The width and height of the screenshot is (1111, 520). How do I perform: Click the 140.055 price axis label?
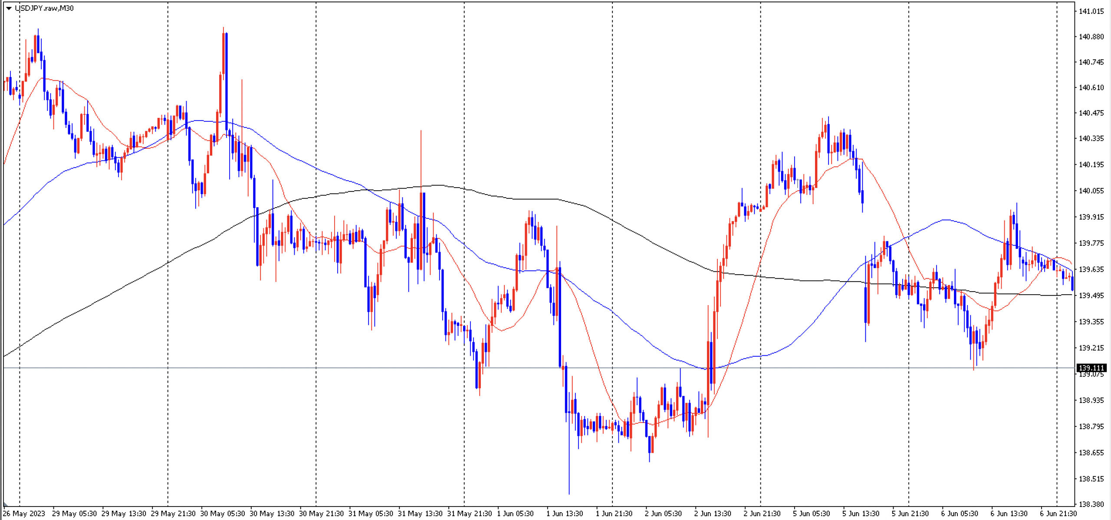(x=1091, y=191)
